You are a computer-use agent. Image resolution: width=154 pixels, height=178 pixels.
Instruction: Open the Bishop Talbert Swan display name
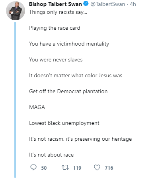55,4
